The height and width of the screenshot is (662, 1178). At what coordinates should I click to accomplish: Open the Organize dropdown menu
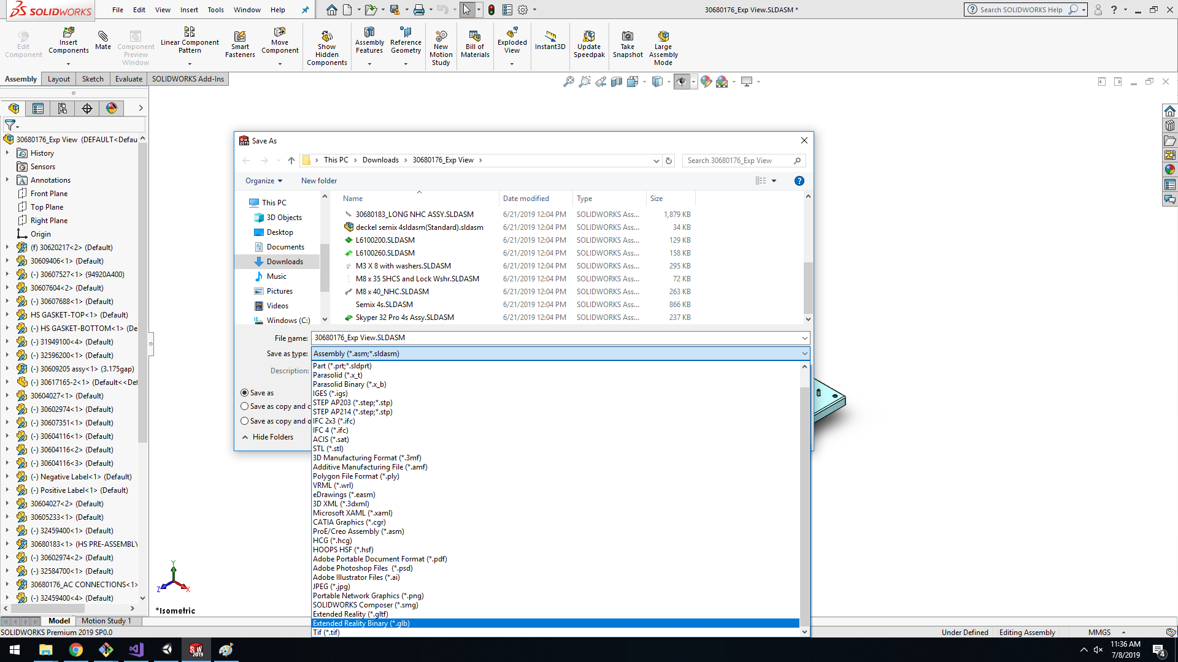point(264,181)
